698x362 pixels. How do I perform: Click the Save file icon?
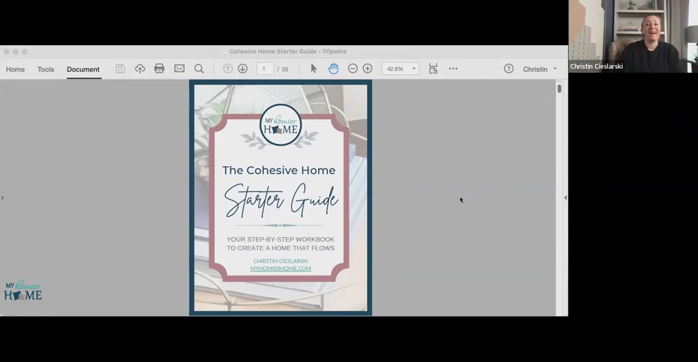120,69
